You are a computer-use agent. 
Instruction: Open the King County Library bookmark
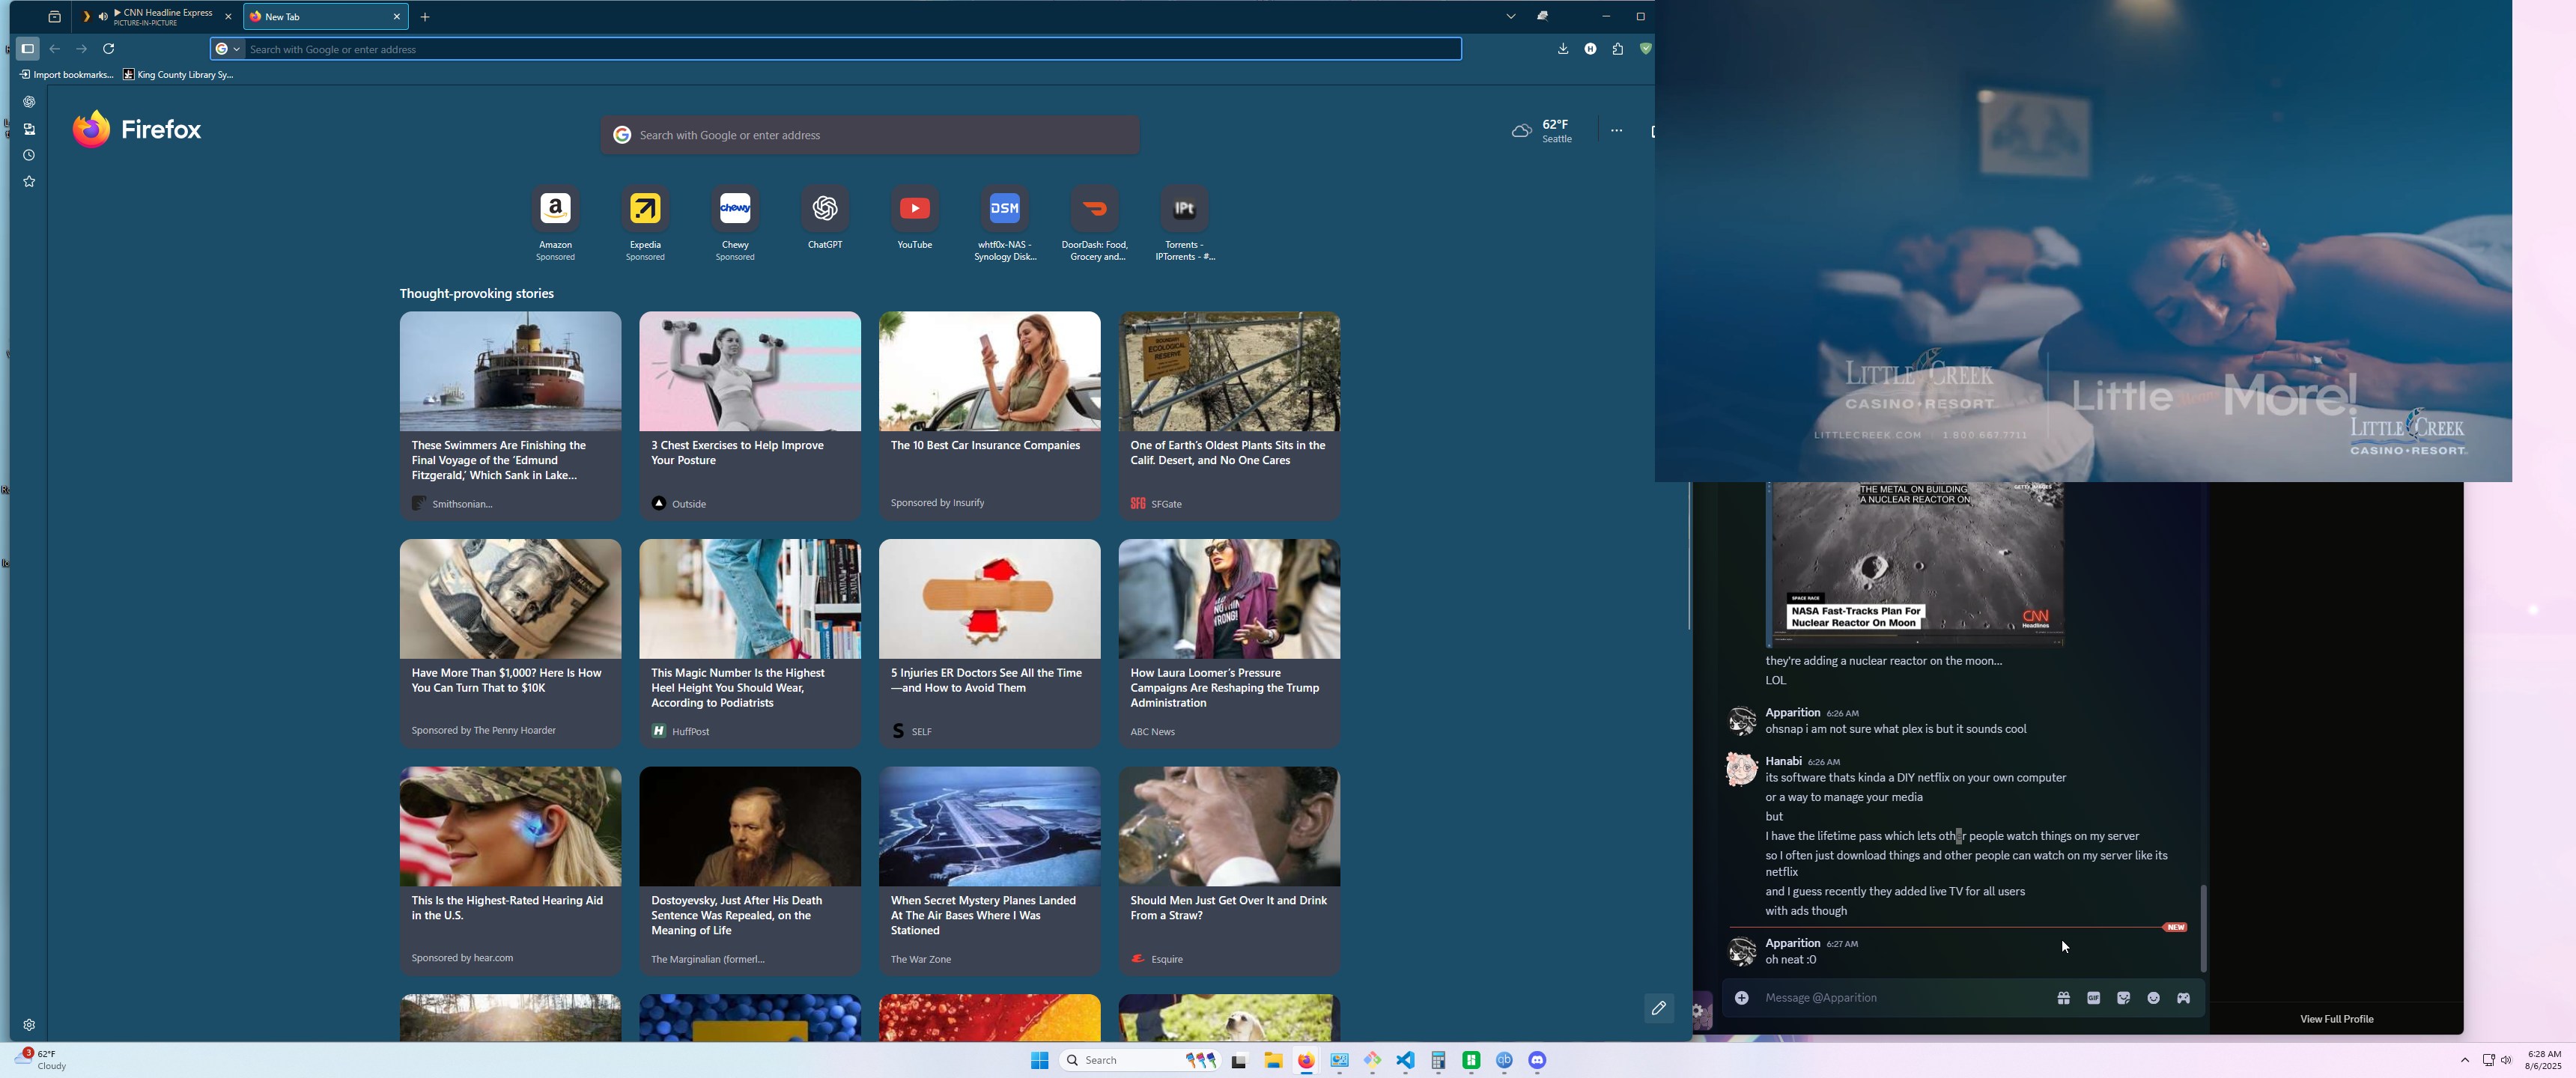(x=178, y=74)
